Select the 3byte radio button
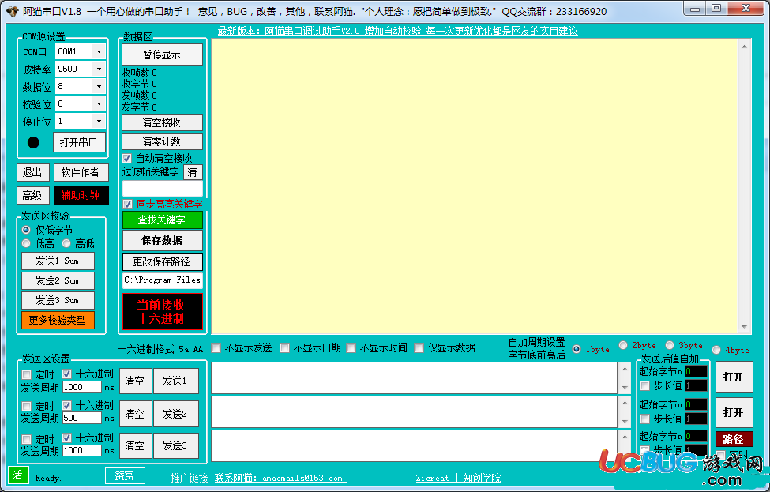Image resolution: width=770 pixels, height=492 pixels. click(670, 345)
